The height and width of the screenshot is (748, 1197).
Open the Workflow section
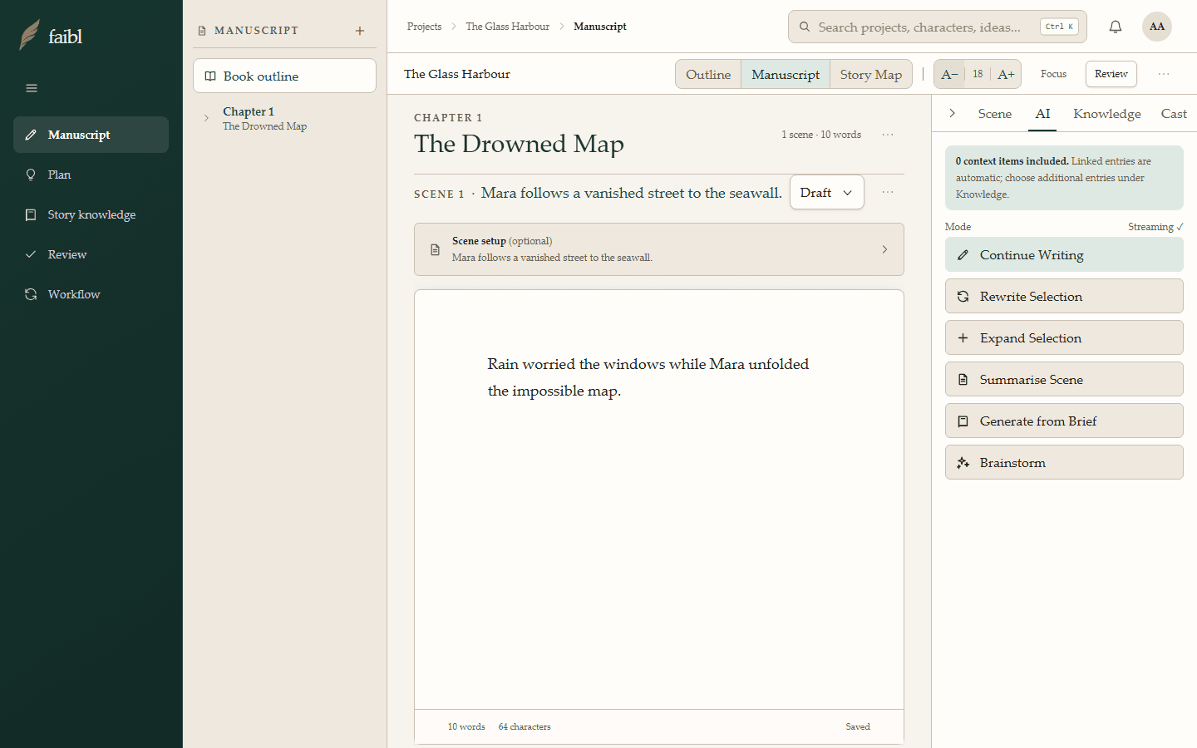[x=91, y=294]
